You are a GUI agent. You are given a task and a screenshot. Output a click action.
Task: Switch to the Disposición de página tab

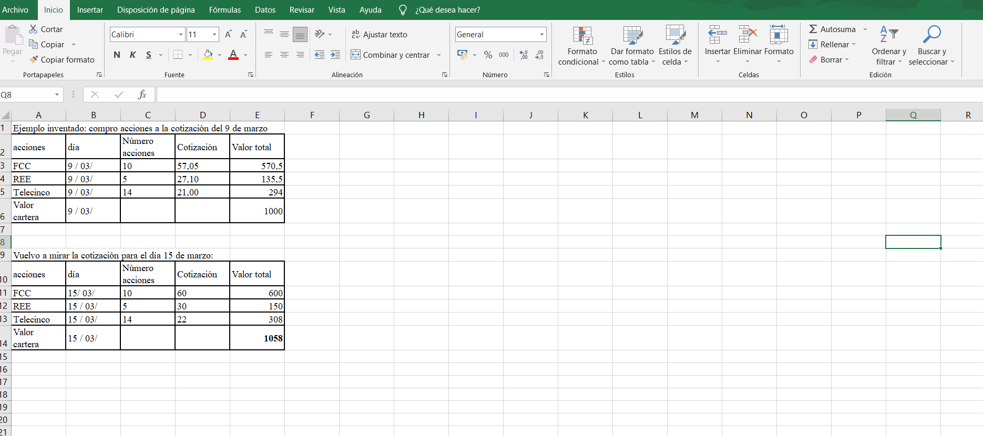click(x=156, y=9)
